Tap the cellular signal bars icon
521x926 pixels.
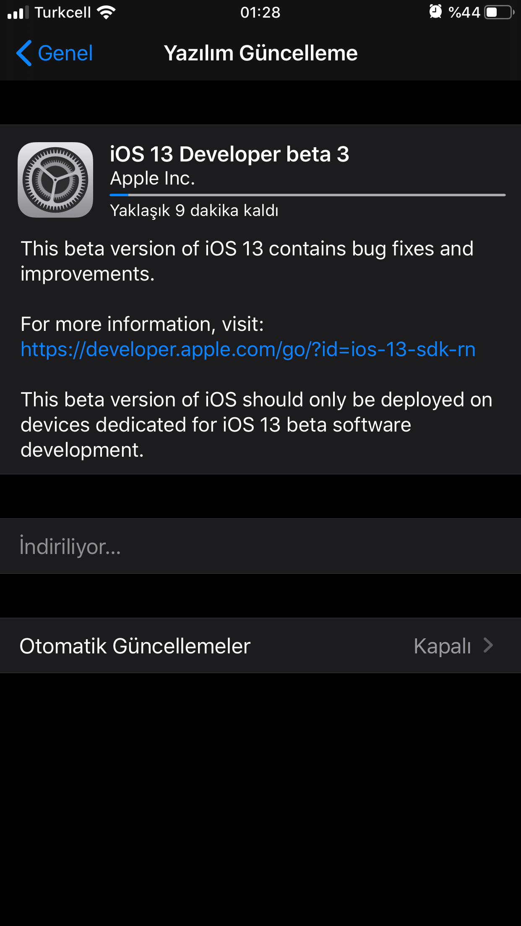point(18,13)
